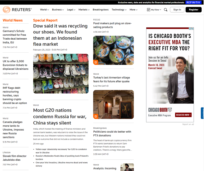The image size is (204, 171).
Task: Open Ukraine mourns dead bullet link
Action: click(x=61, y=164)
